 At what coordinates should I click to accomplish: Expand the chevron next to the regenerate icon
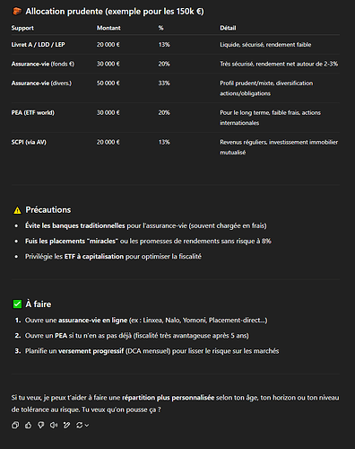coord(87,425)
